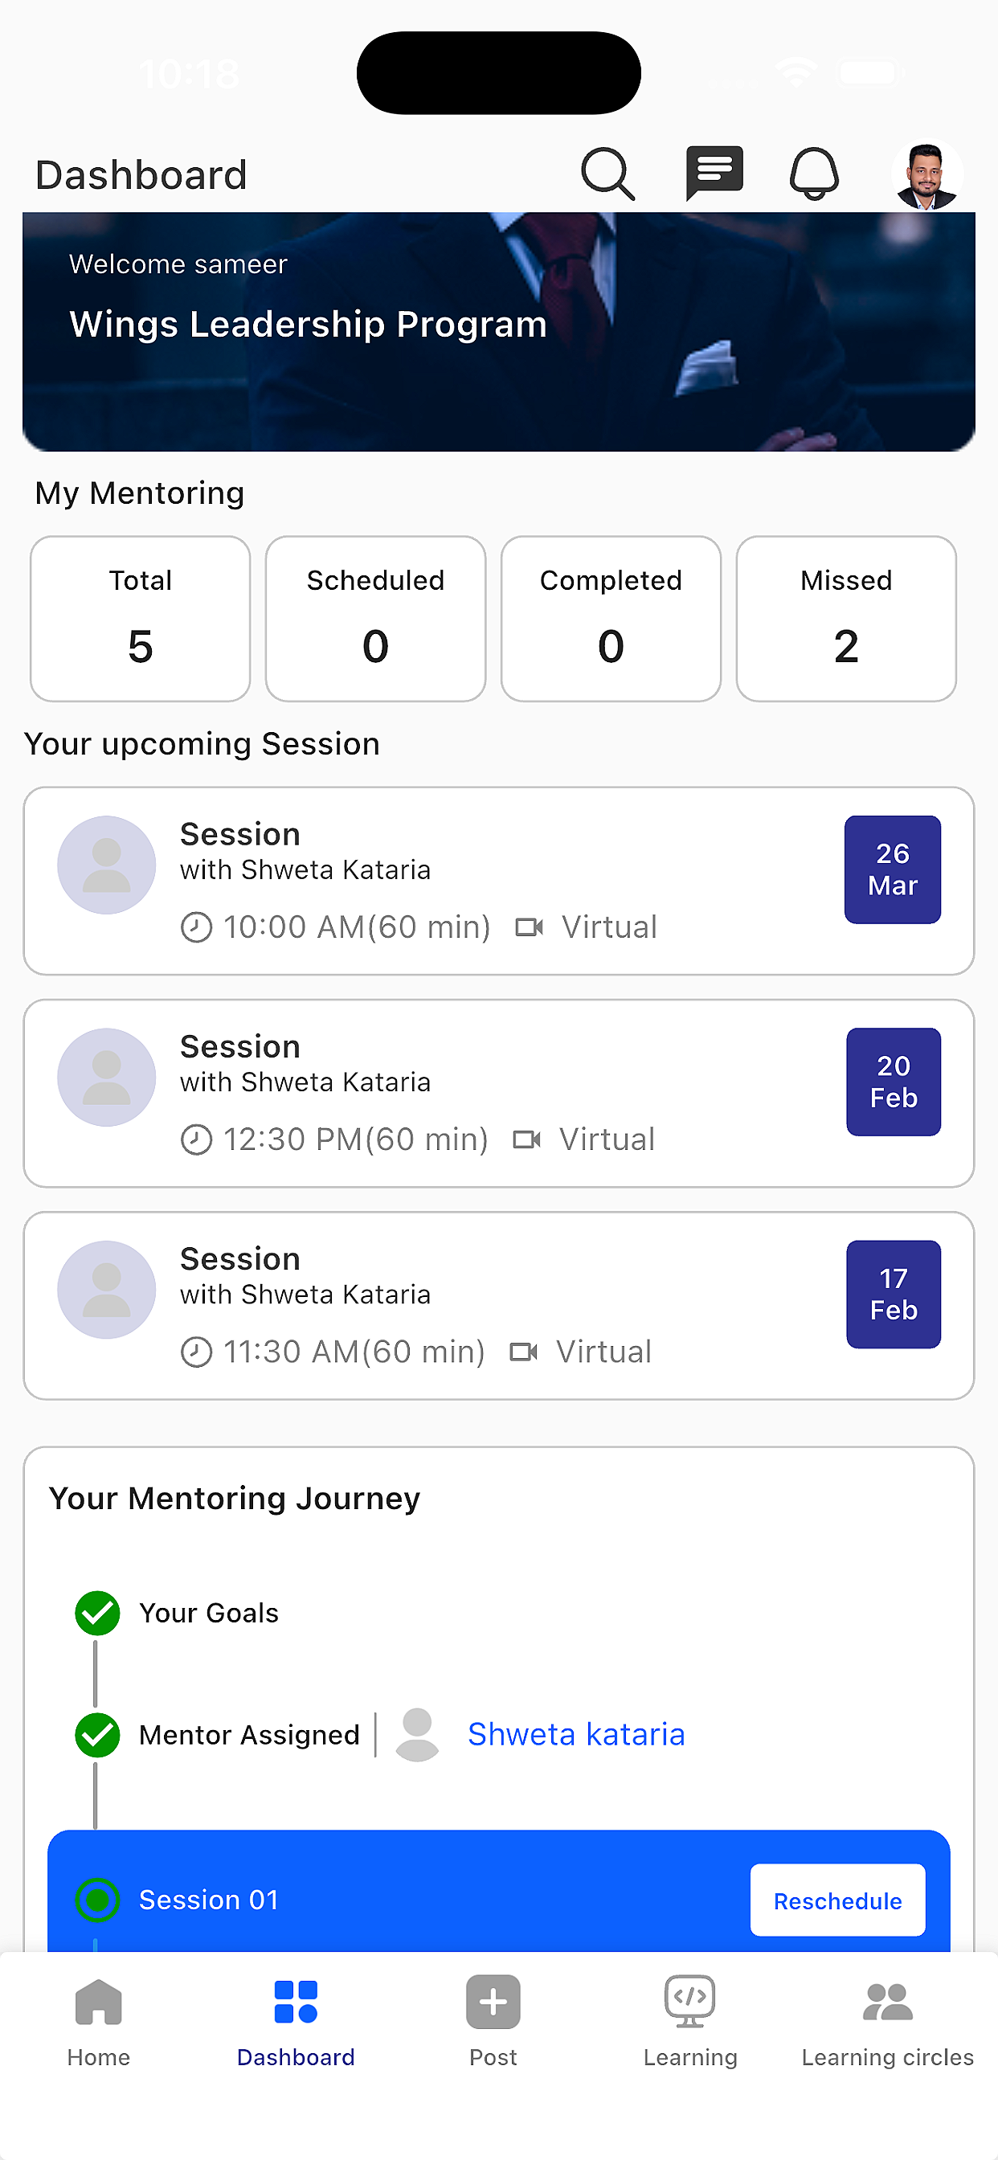Select the Completed sessions count card
Viewport: 998px width, 2160px height.
tap(611, 619)
